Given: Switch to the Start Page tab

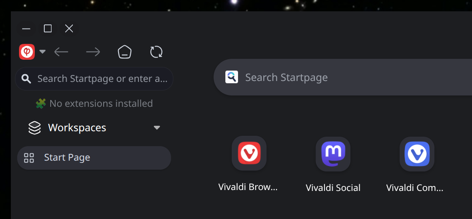Looking at the screenshot, I should coord(94,158).
